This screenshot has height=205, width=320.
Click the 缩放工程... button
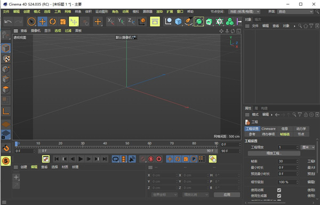274,153
